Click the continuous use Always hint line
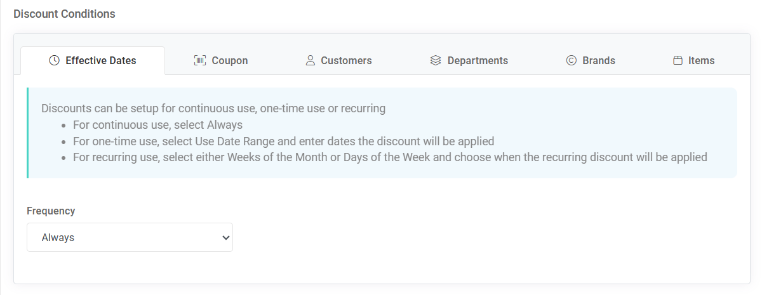The image size is (762, 295). point(157,125)
